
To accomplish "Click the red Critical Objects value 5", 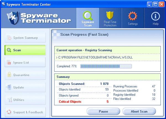I will coord(108,102).
